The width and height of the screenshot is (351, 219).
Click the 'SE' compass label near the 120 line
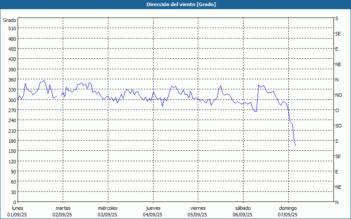(x=338, y=156)
